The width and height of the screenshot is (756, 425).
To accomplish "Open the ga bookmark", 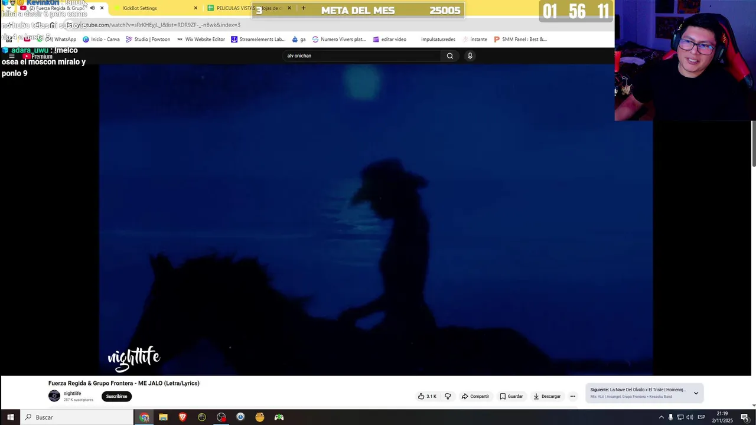I will 299,39.
